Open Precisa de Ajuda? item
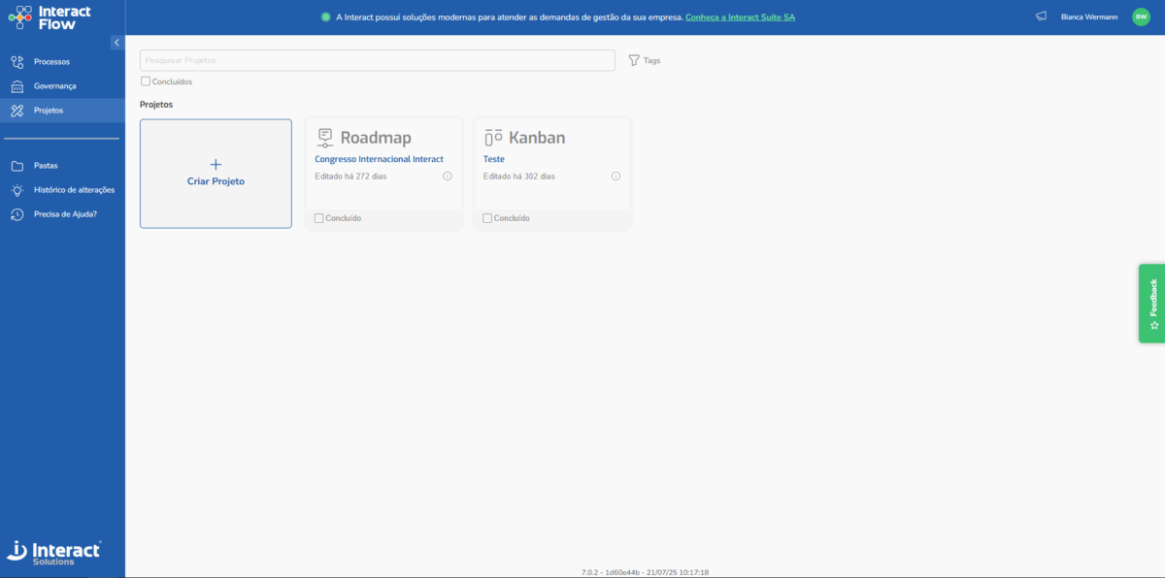 62,214
